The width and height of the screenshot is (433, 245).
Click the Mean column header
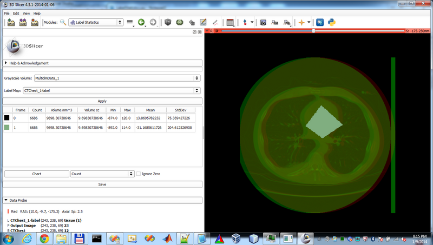click(x=150, y=110)
